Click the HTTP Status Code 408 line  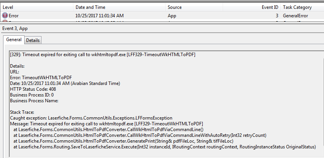coord(33,89)
